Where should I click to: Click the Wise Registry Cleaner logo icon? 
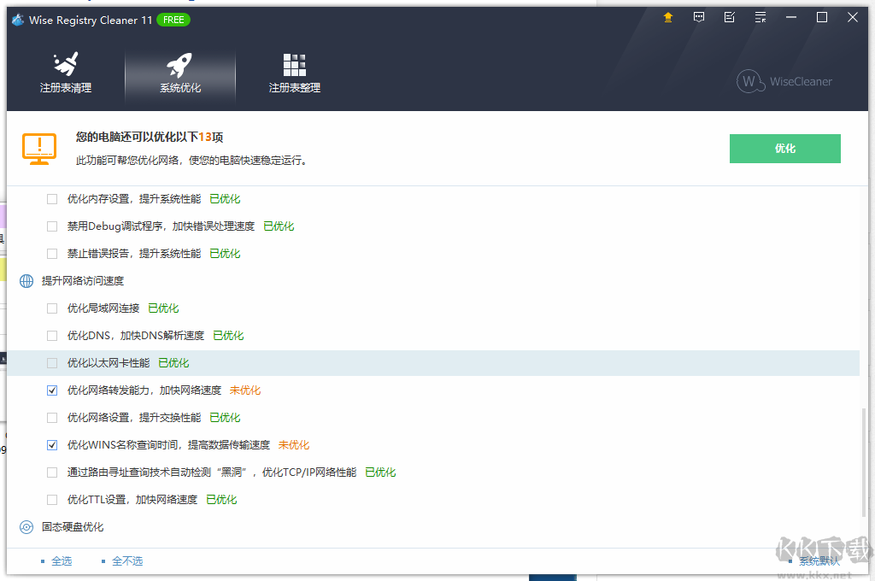(x=17, y=19)
